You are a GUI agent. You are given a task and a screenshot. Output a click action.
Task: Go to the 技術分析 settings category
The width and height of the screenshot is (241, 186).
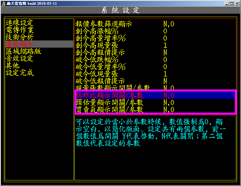[20, 37]
